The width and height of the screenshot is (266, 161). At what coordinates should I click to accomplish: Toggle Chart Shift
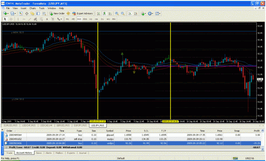(136, 14)
